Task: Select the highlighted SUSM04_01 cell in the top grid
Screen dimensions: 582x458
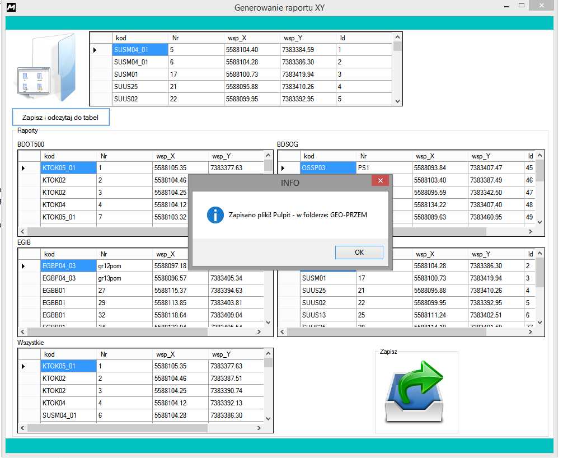Action: click(x=140, y=50)
